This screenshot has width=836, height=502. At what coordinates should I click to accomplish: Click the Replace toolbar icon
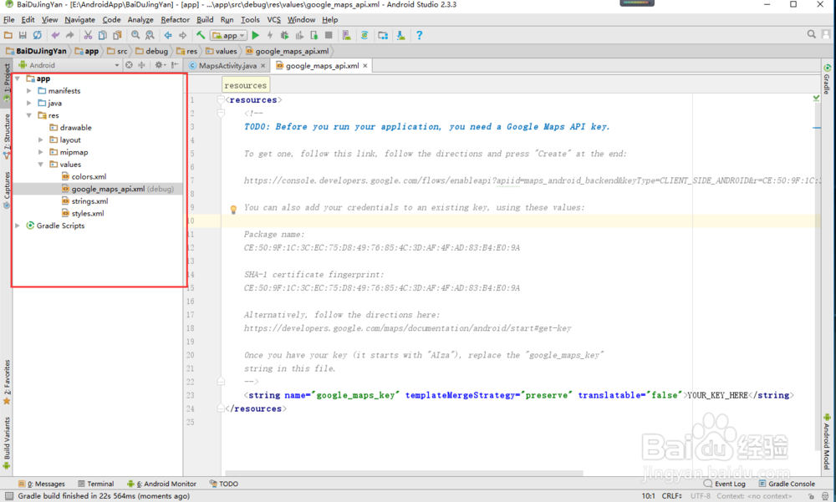(x=150, y=35)
